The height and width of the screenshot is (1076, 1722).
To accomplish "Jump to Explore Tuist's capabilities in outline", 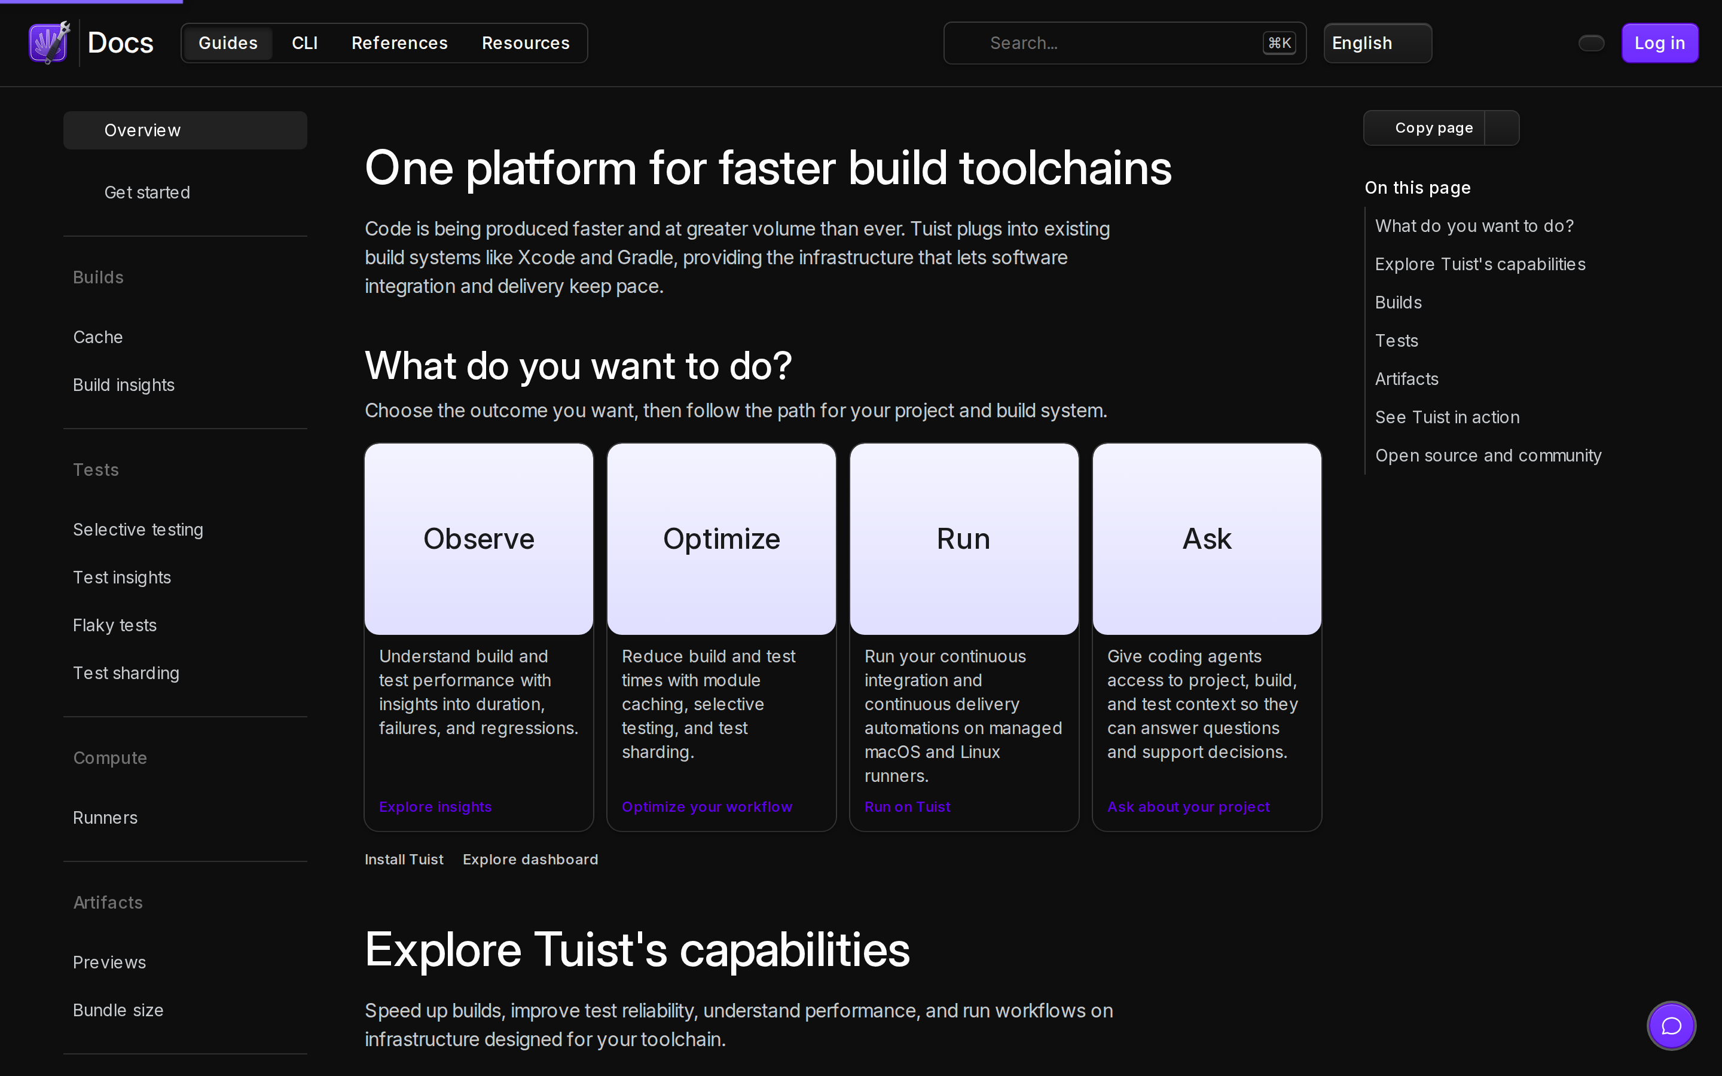I will [x=1480, y=264].
